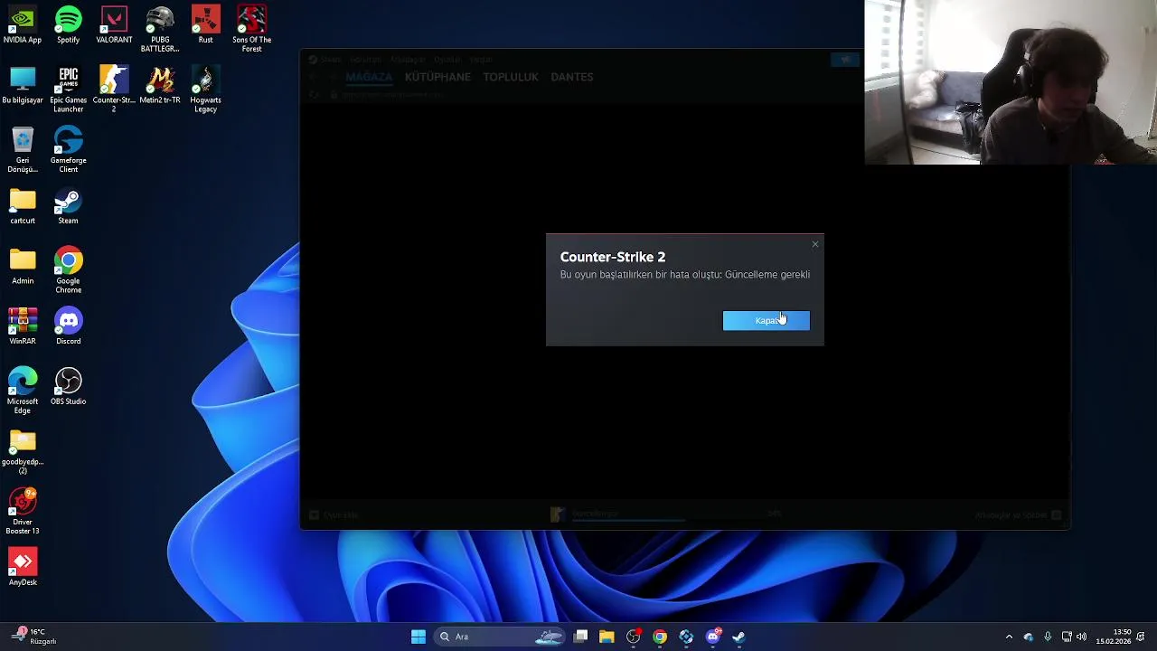
Task: Click the Counter-Strike 2 dialog title
Action: pyautogui.click(x=612, y=257)
